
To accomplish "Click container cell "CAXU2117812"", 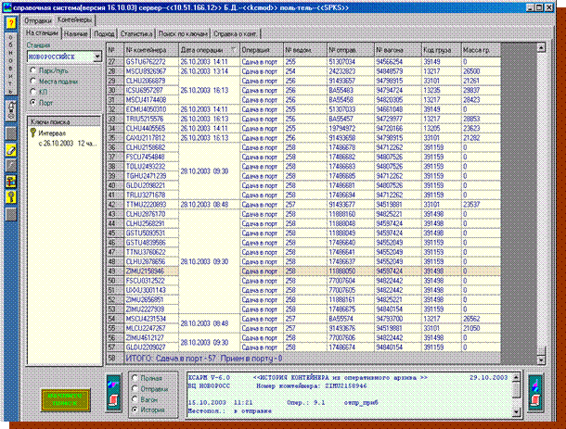I will (x=151, y=138).
